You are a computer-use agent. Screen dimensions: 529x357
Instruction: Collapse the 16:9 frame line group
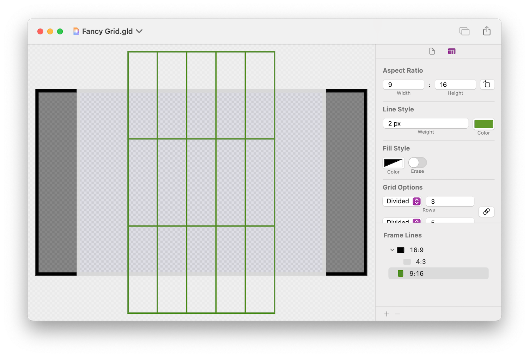pos(392,250)
